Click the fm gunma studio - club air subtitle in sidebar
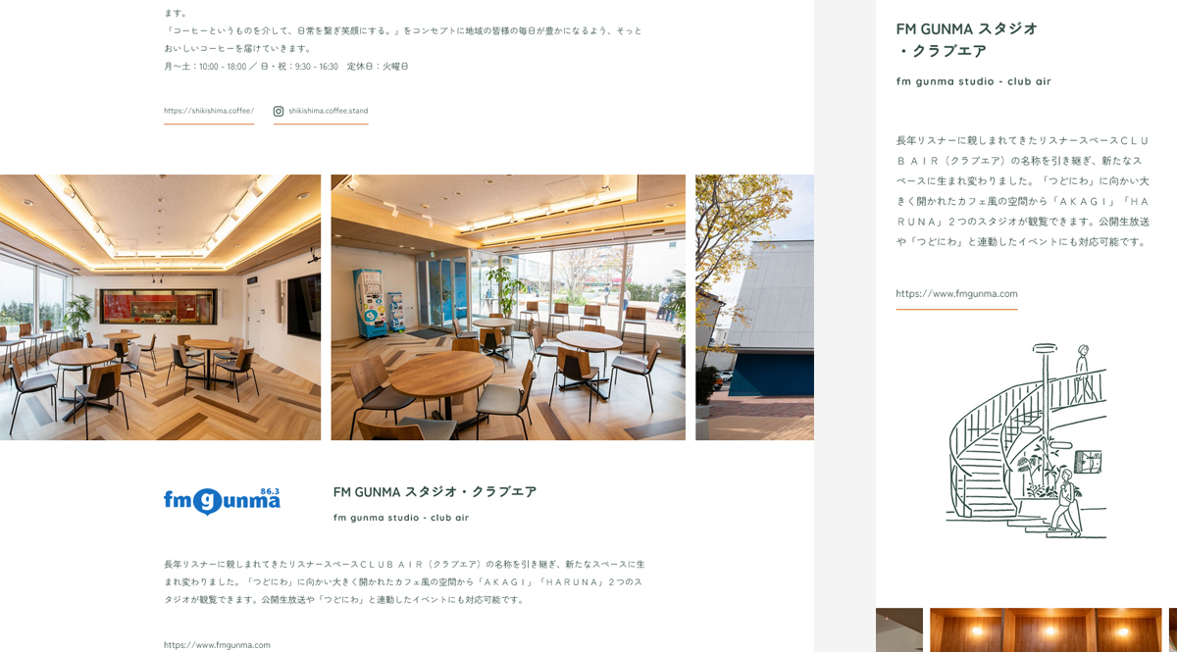Viewport: 1177px width, 652px height. [x=973, y=81]
